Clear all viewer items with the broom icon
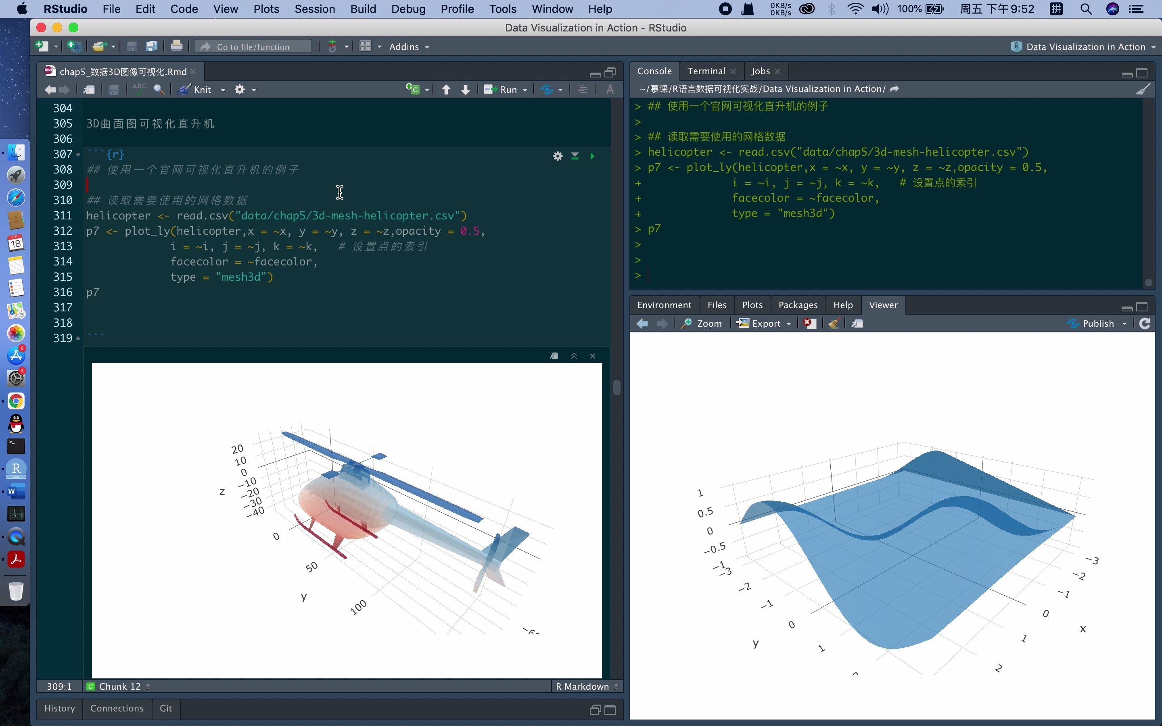Viewport: 1162px width, 726px height. click(x=834, y=323)
